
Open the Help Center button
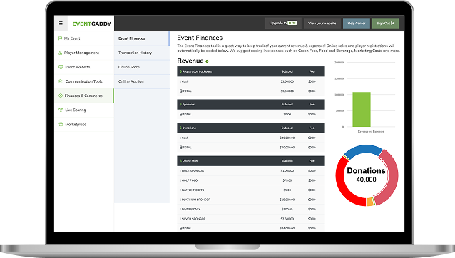[x=357, y=24]
